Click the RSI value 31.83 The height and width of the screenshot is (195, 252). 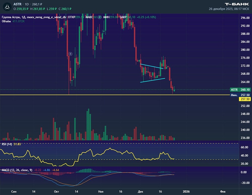pos(17,144)
